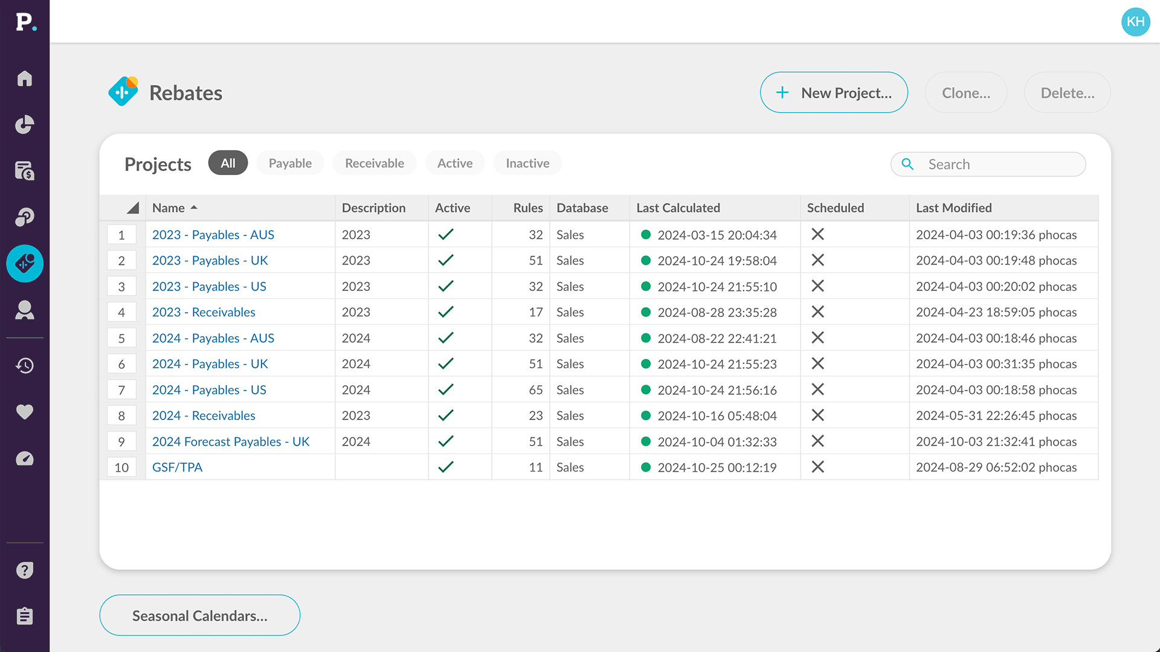The width and height of the screenshot is (1160, 652).
Task: Toggle Scheduled X for 2024 - Receivables row
Action: (x=817, y=415)
